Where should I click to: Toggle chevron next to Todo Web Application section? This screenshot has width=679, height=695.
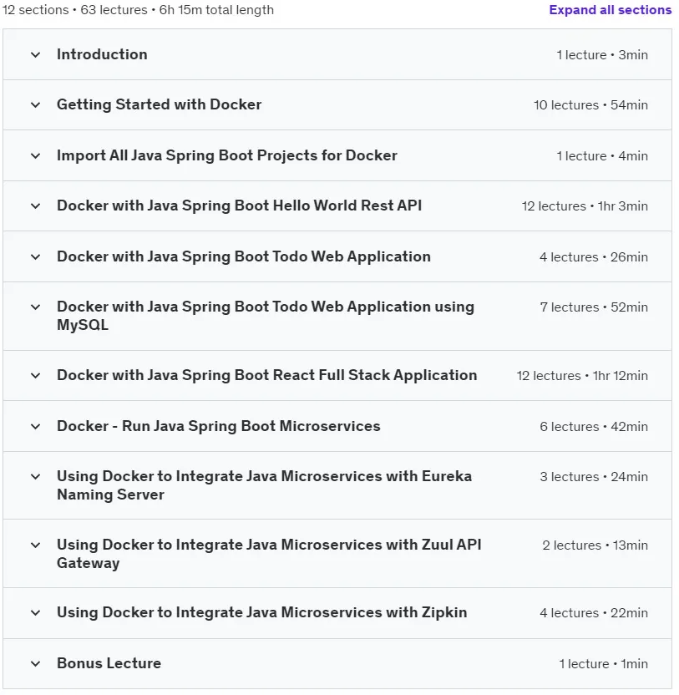point(35,257)
